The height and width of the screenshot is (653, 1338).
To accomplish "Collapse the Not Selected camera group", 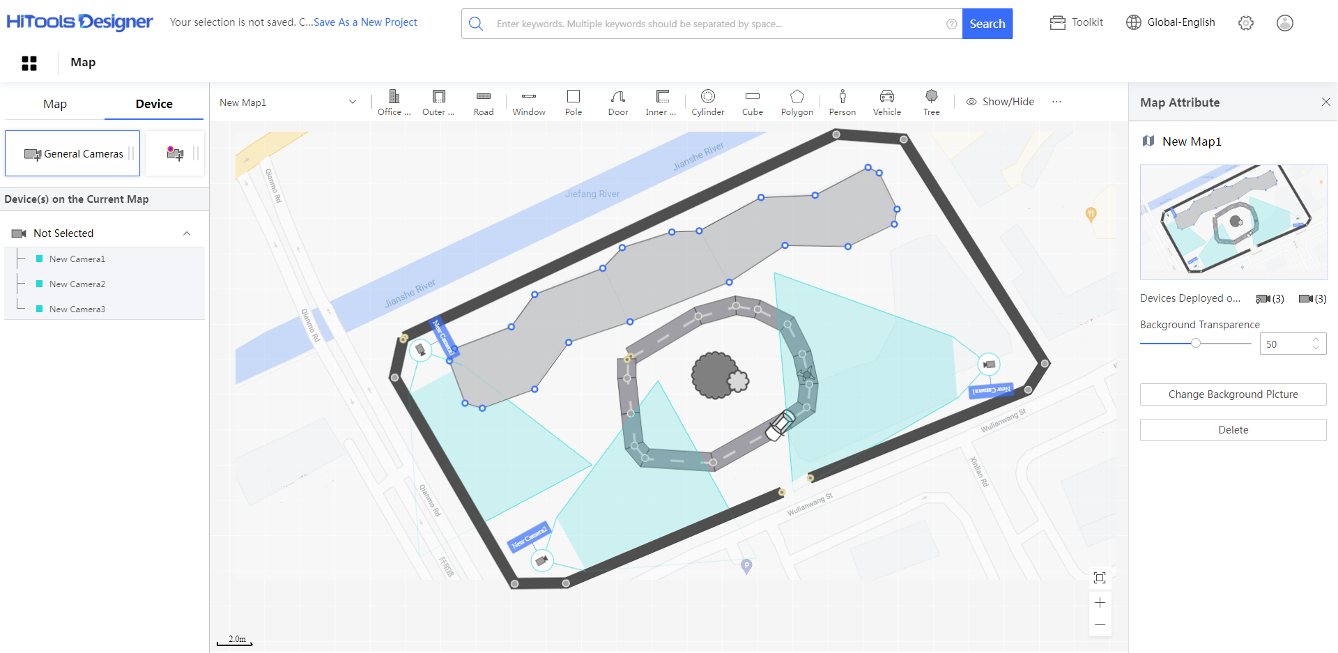I will pyautogui.click(x=187, y=233).
